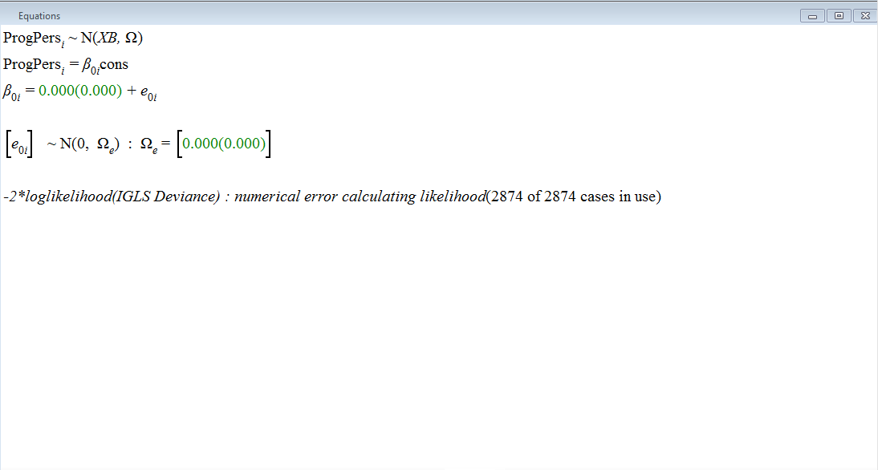878x470 pixels.
Task: Select ProgPers response in the second equation
Action: (30, 64)
